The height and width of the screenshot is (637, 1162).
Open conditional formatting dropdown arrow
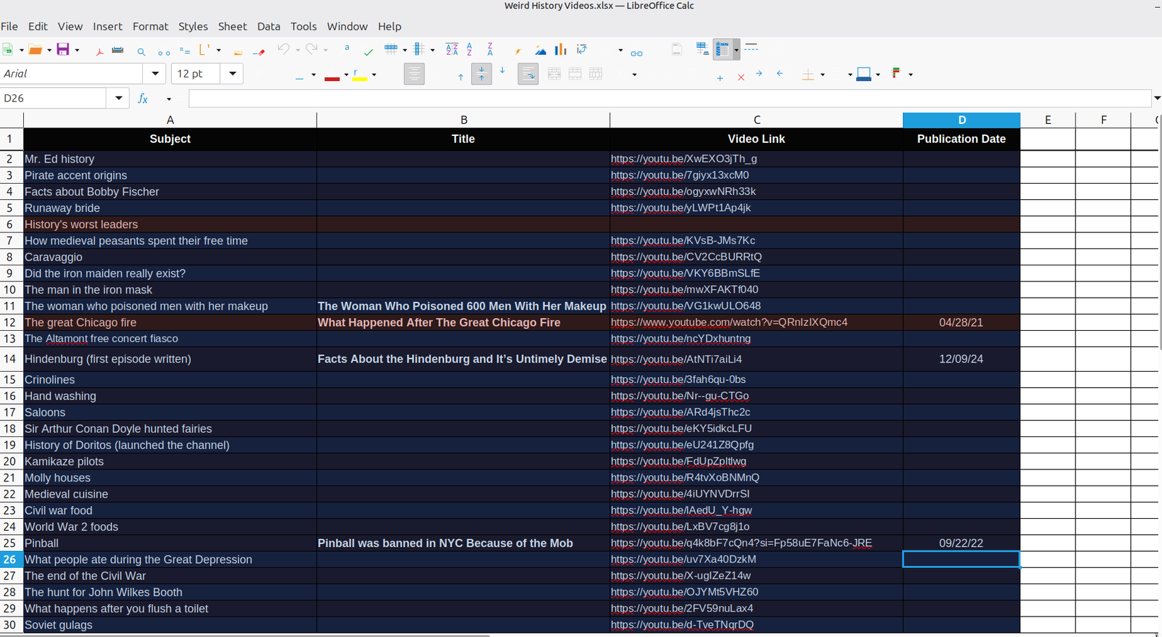click(911, 75)
